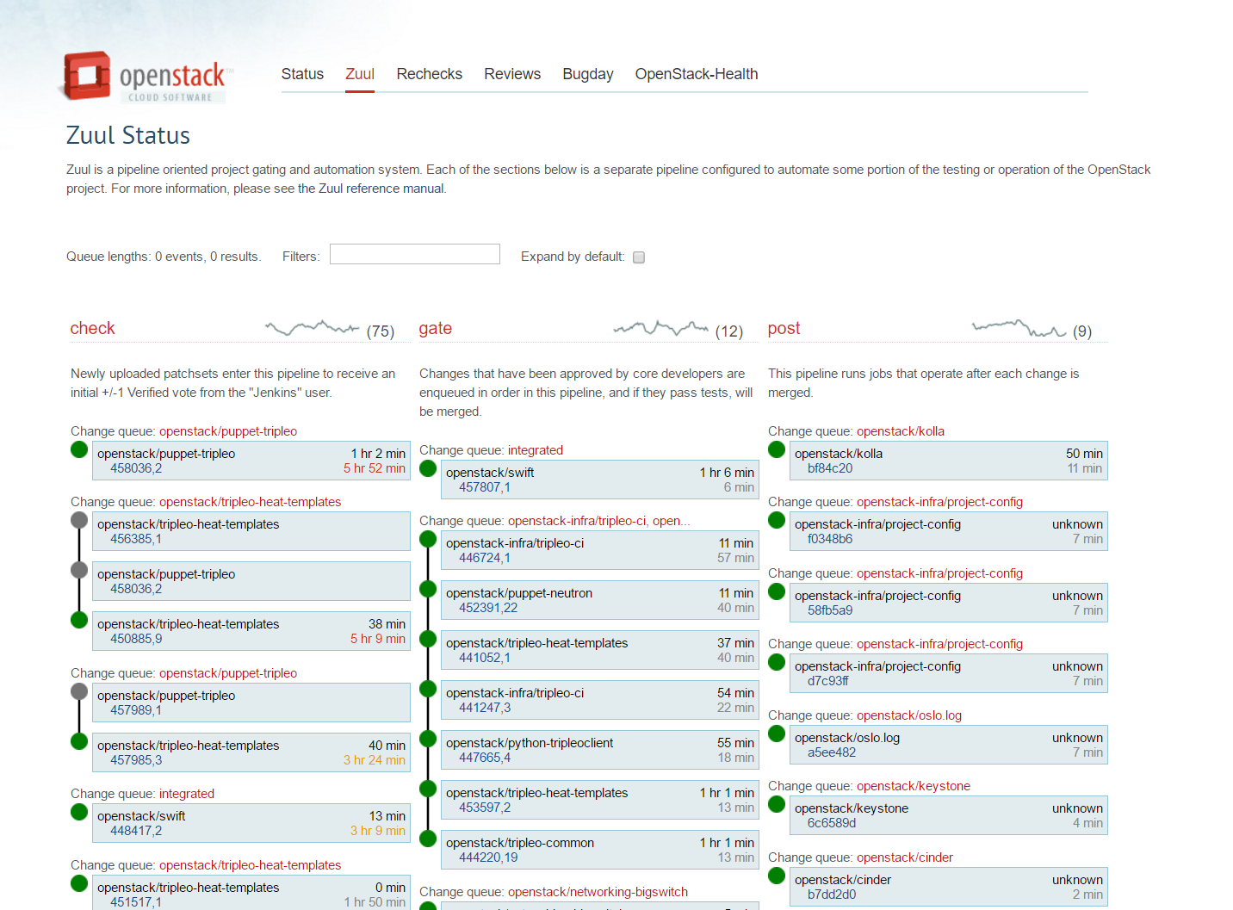The width and height of the screenshot is (1233, 910).
Task: Click the green dot beside change 451517,1
Action: [x=79, y=883]
